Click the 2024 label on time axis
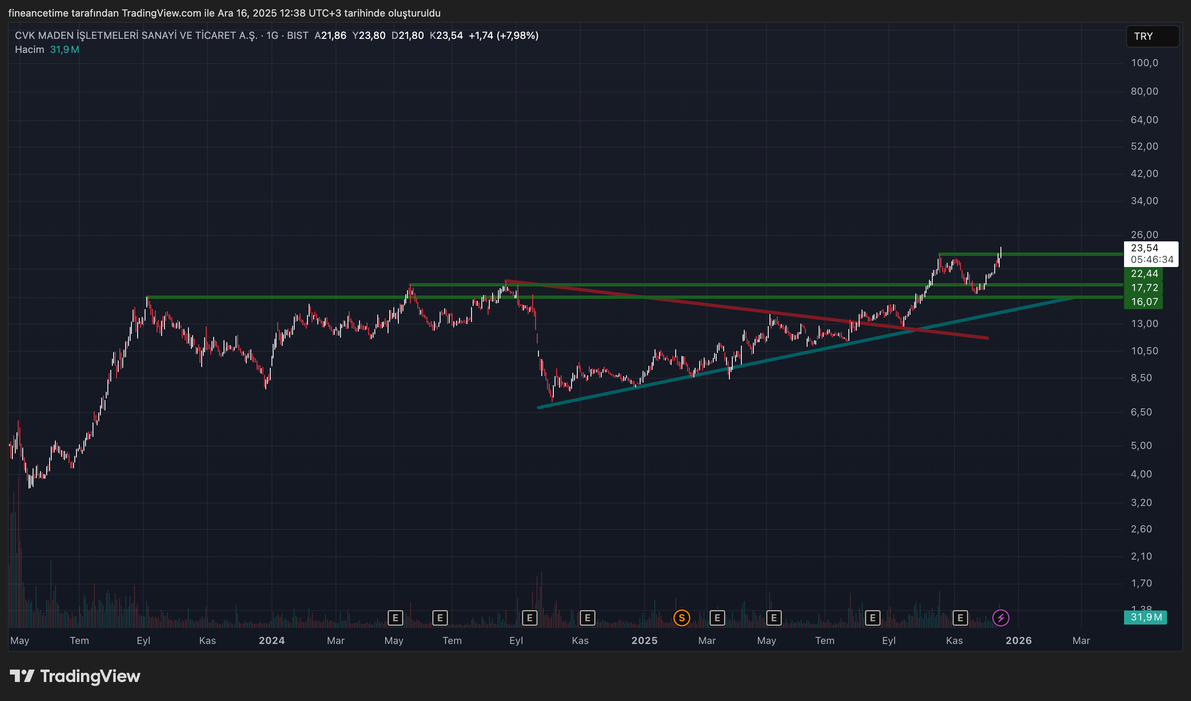The image size is (1191, 701). point(272,641)
